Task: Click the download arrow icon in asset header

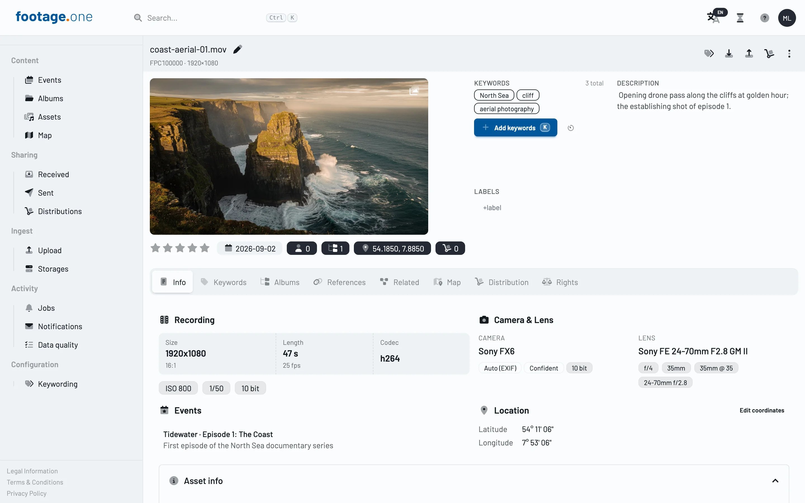Action: tap(729, 54)
